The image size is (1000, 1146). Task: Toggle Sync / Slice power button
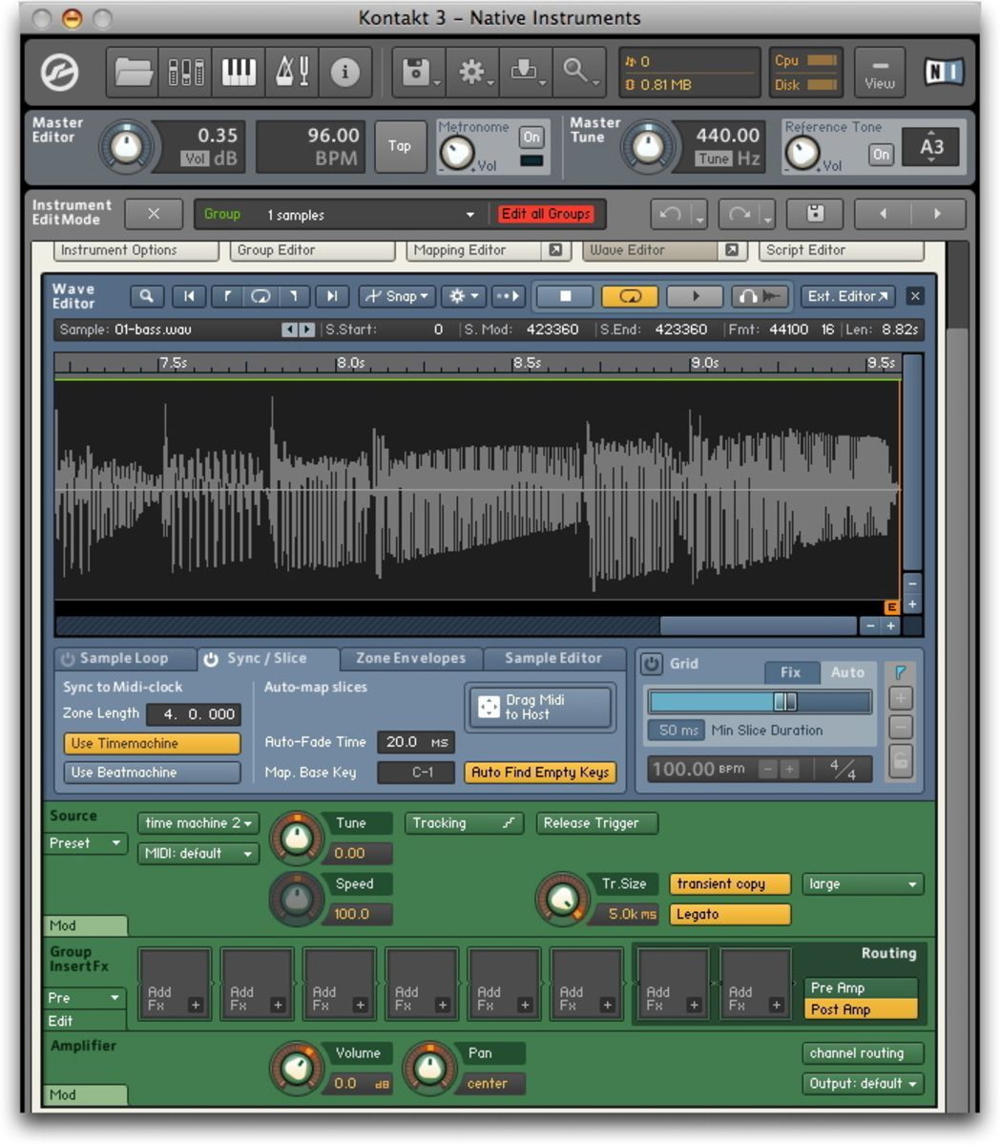(x=211, y=659)
